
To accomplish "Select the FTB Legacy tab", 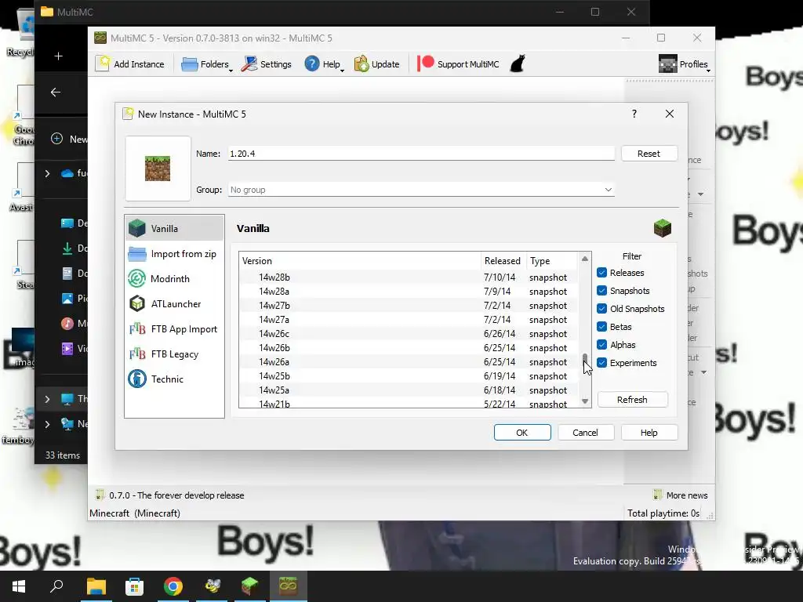I will (x=174, y=354).
